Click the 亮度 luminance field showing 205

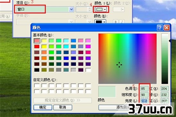point(144,101)
